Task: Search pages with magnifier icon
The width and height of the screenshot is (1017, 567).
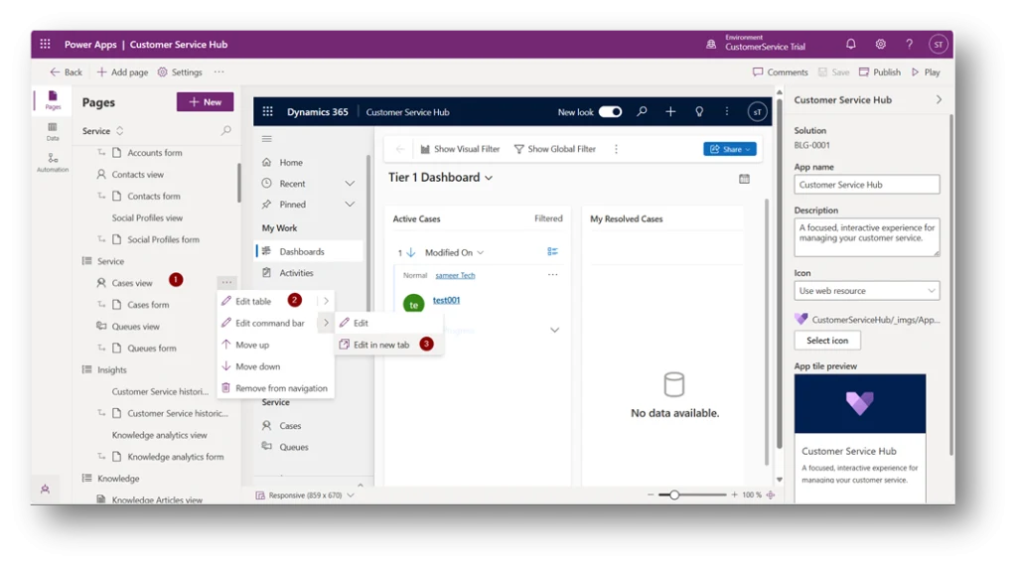Action: (x=225, y=130)
